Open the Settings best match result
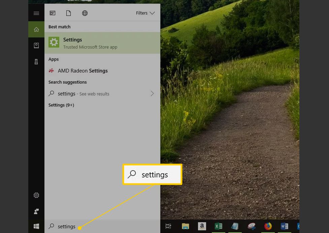 click(102, 43)
